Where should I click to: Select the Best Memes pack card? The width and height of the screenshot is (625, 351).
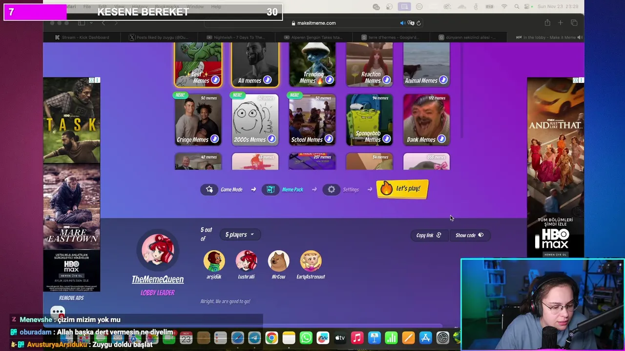point(198,64)
